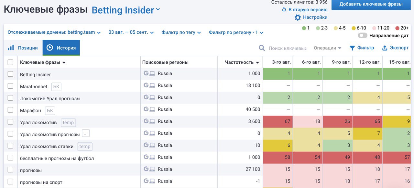
Task: Check the Marathonbet row checkbox
Action: [x=10, y=86]
